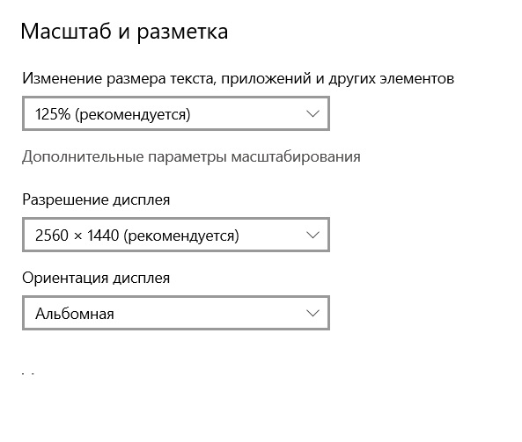Click the 2560 number in the resolution box
Screen dimensions: 522x442
[52, 235]
